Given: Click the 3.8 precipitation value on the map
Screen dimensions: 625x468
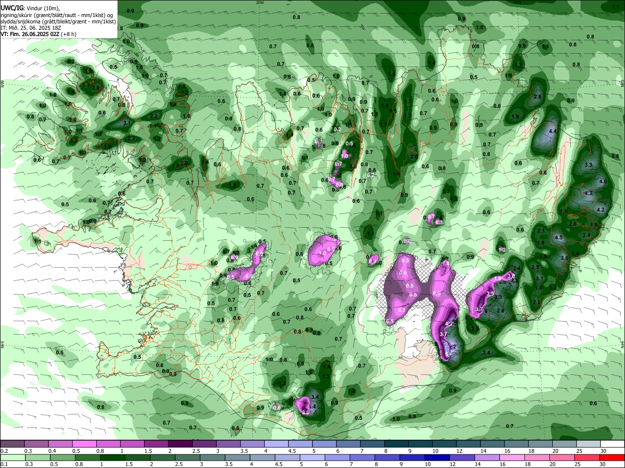Looking at the screenshot, I should point(564,257).
